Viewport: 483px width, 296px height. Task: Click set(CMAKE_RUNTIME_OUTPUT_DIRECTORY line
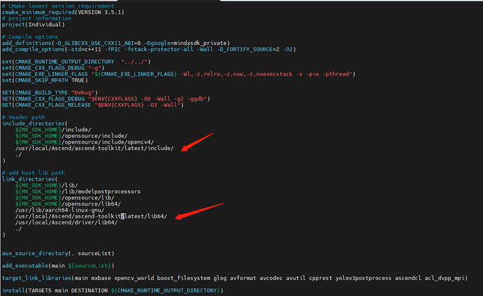[x=76, y=62]
